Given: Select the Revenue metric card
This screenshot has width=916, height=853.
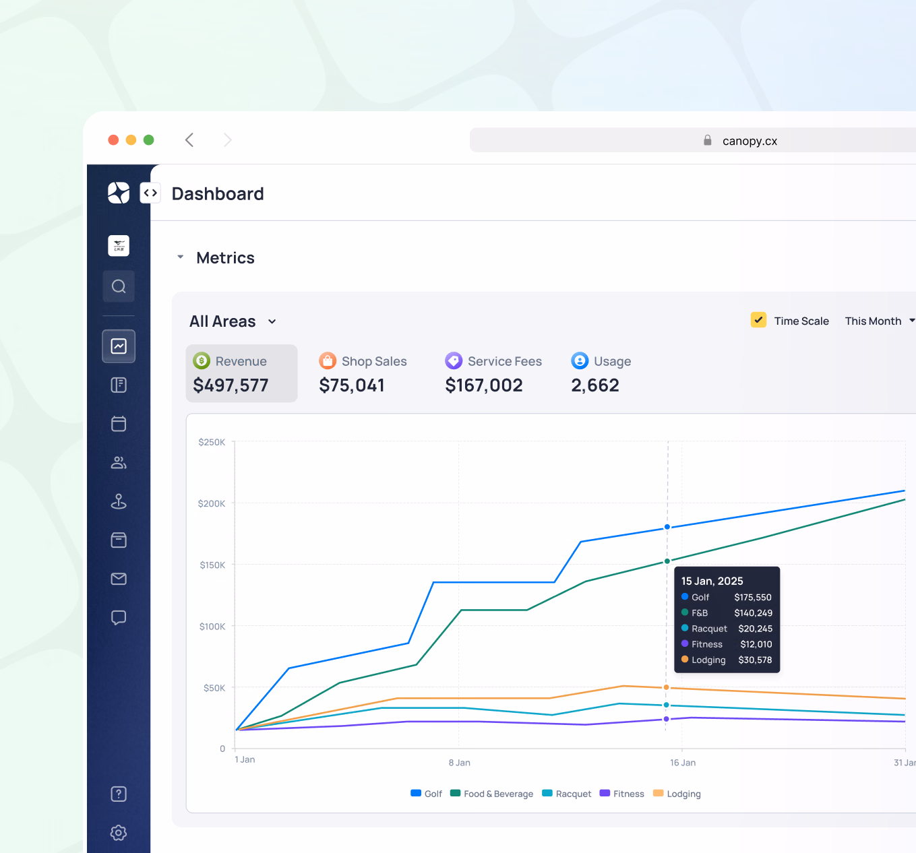Looking at the screenshot, I should tap(242, 373).
